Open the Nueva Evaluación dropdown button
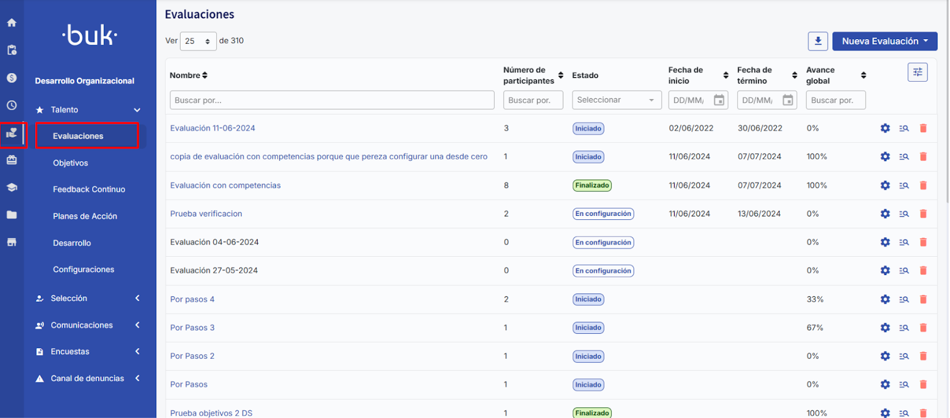The height and width of the screenshot is (418, 950). (x=884, y=41)
